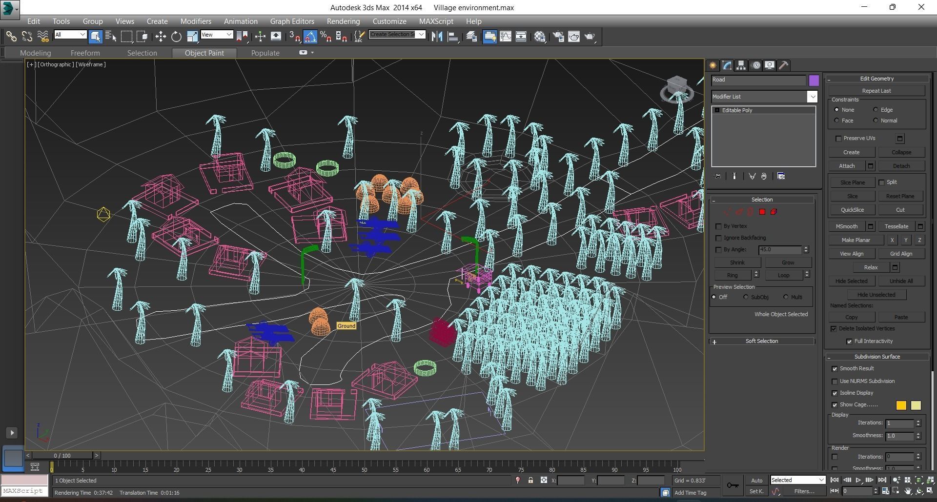
Task: Open the Rendering menu
Action: (343, 21)
